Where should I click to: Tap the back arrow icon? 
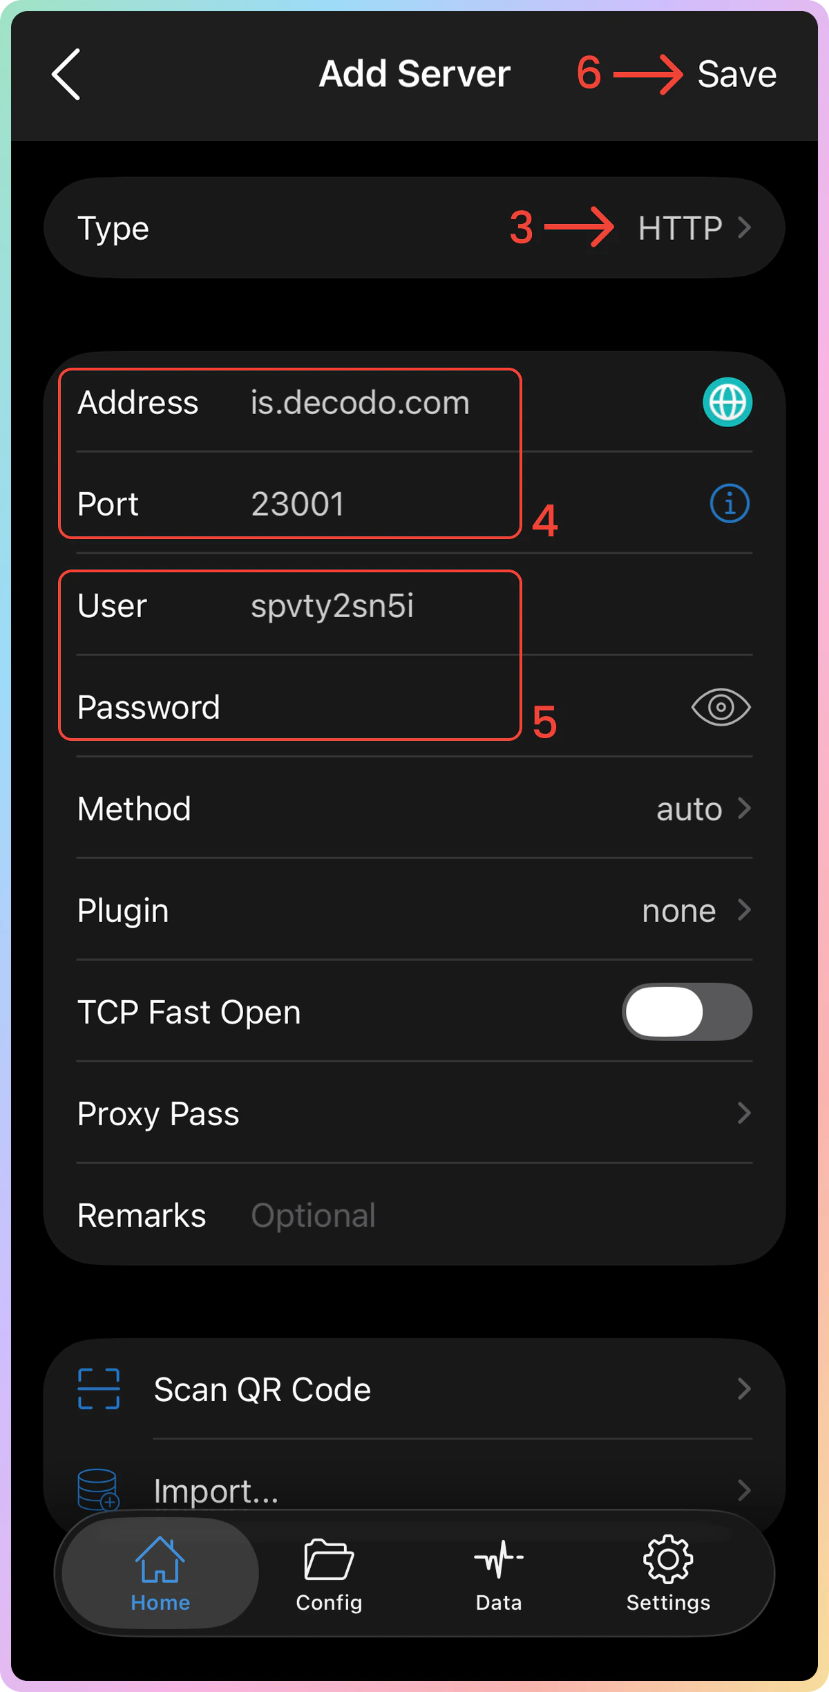[x=66, y=74]
